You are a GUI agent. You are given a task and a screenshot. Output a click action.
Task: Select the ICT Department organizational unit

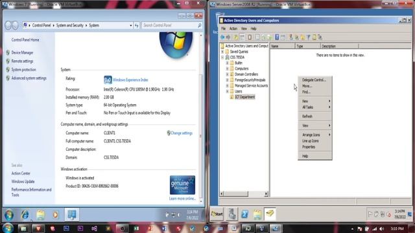point(245,97)
